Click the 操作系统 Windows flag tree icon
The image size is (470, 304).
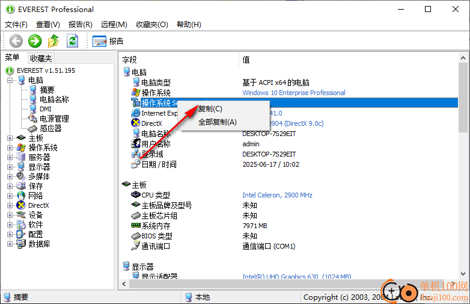(x=21, y=147)
